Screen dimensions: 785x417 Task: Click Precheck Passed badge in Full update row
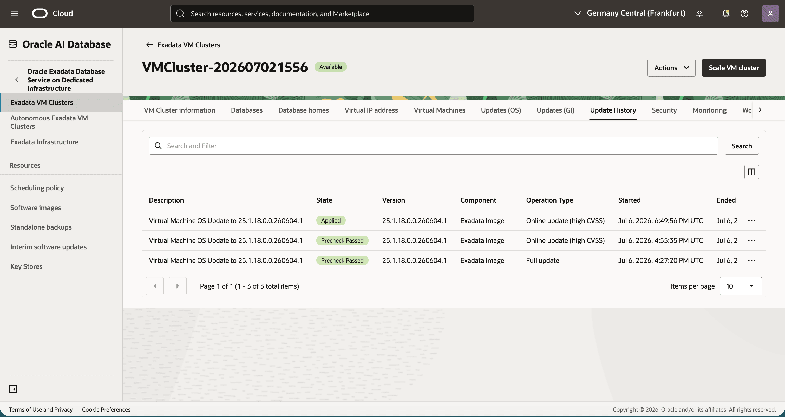(342, 260)
